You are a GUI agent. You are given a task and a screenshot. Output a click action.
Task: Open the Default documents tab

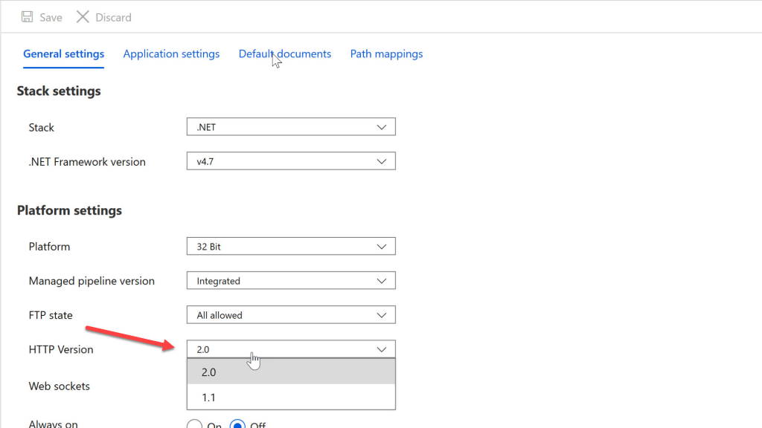tap(285, 53)
